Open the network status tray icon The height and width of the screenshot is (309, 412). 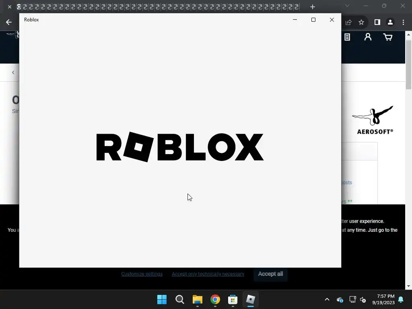pyautogui.click(x=352, y=299)
